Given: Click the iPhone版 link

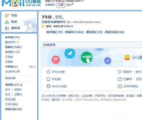Looking at the screenshot, I should [58, 72].
